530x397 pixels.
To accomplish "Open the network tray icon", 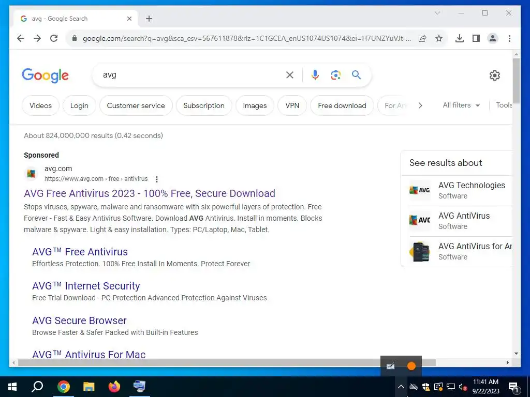I will click(x=451, y=387).
